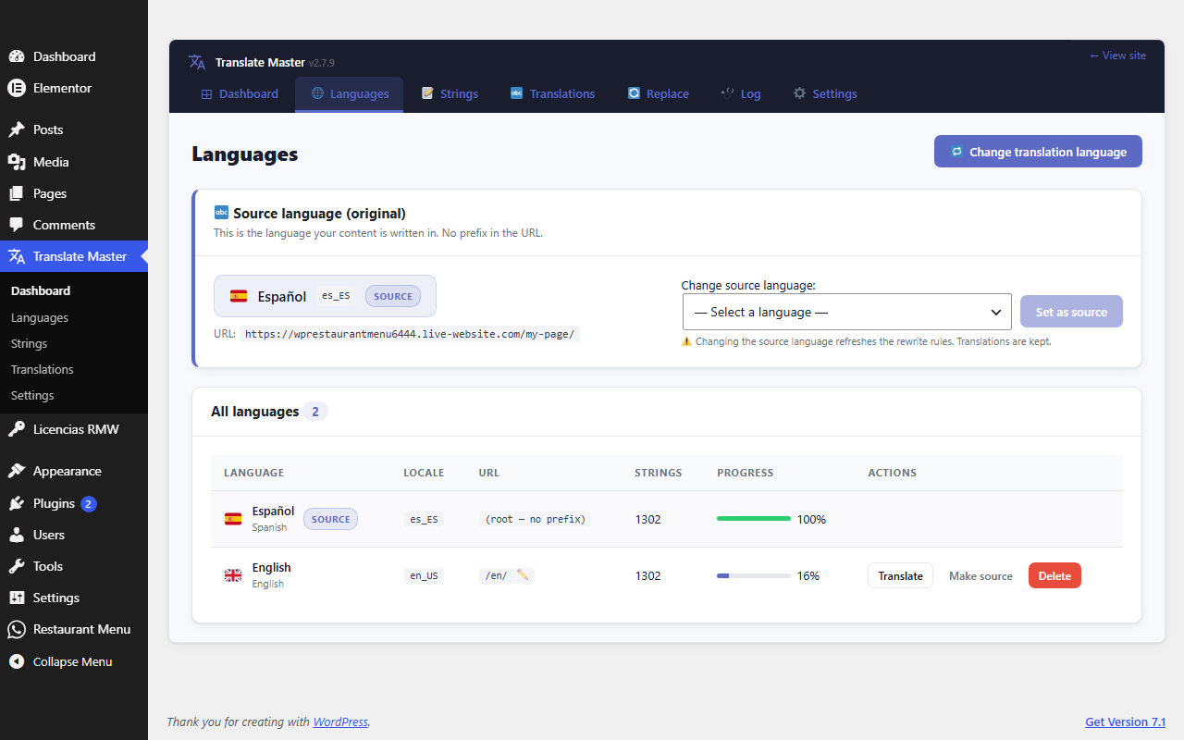Image resolution: width=1184 pixels, height=740 pixels.
Task: Click the (root — no prefix) URL cell
Action: pyautogui.click(x=536, y=519)
